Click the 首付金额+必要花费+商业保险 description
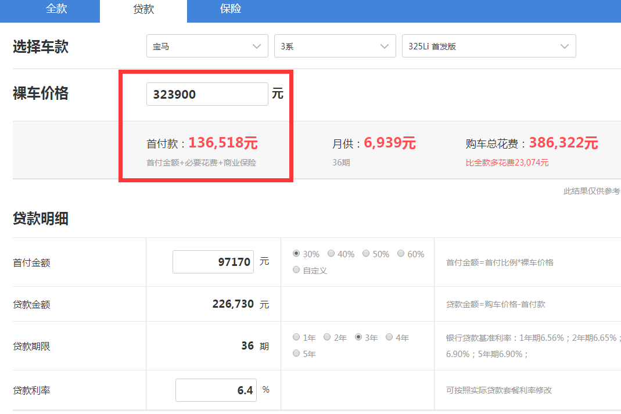Image resolution: width=621 pixels, height=414 pixels. pos(201,163)
